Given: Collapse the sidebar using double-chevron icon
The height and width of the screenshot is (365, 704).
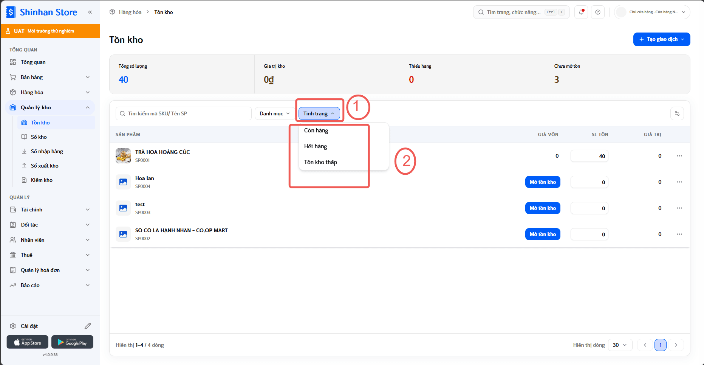Looking at the screenshot, I should pos(90,12).
